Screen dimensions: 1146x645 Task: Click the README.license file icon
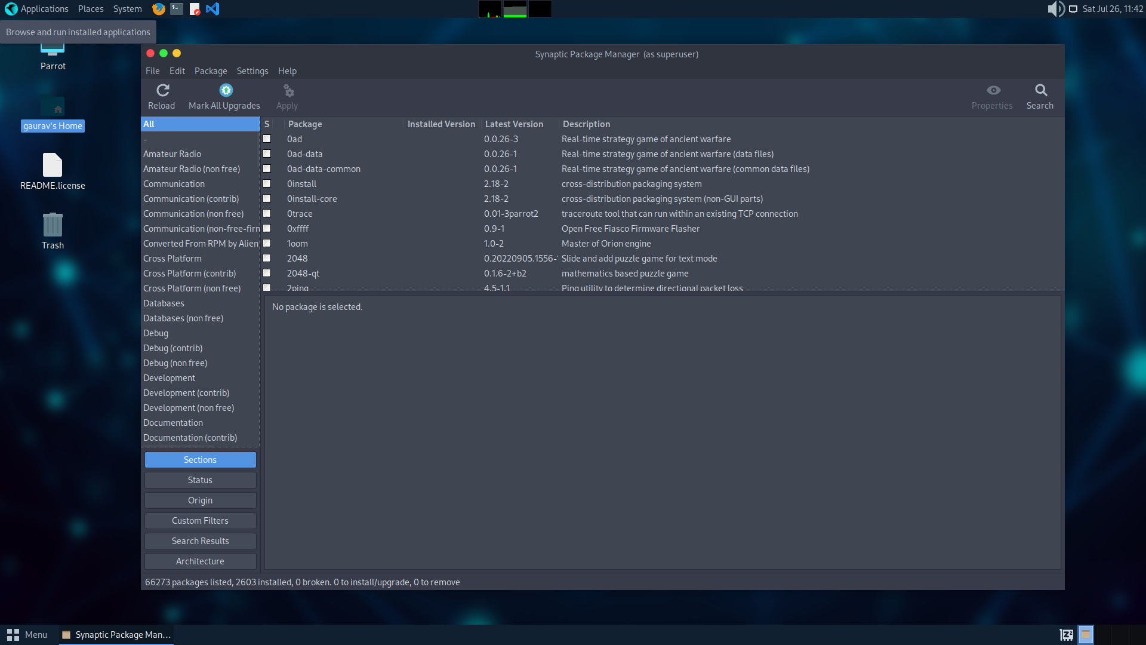[x=53, y=165]
